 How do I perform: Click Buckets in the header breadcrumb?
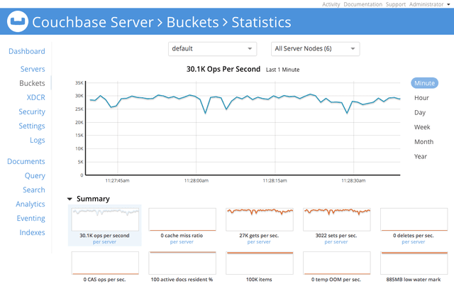coord(192,22)
